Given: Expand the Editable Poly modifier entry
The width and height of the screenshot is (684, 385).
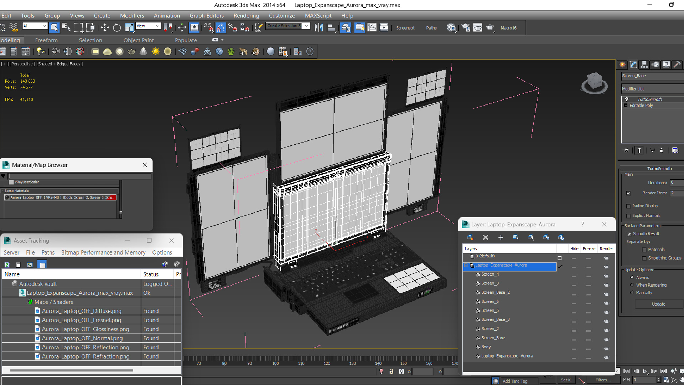Looking at the screenshot, I should (626, 106).
